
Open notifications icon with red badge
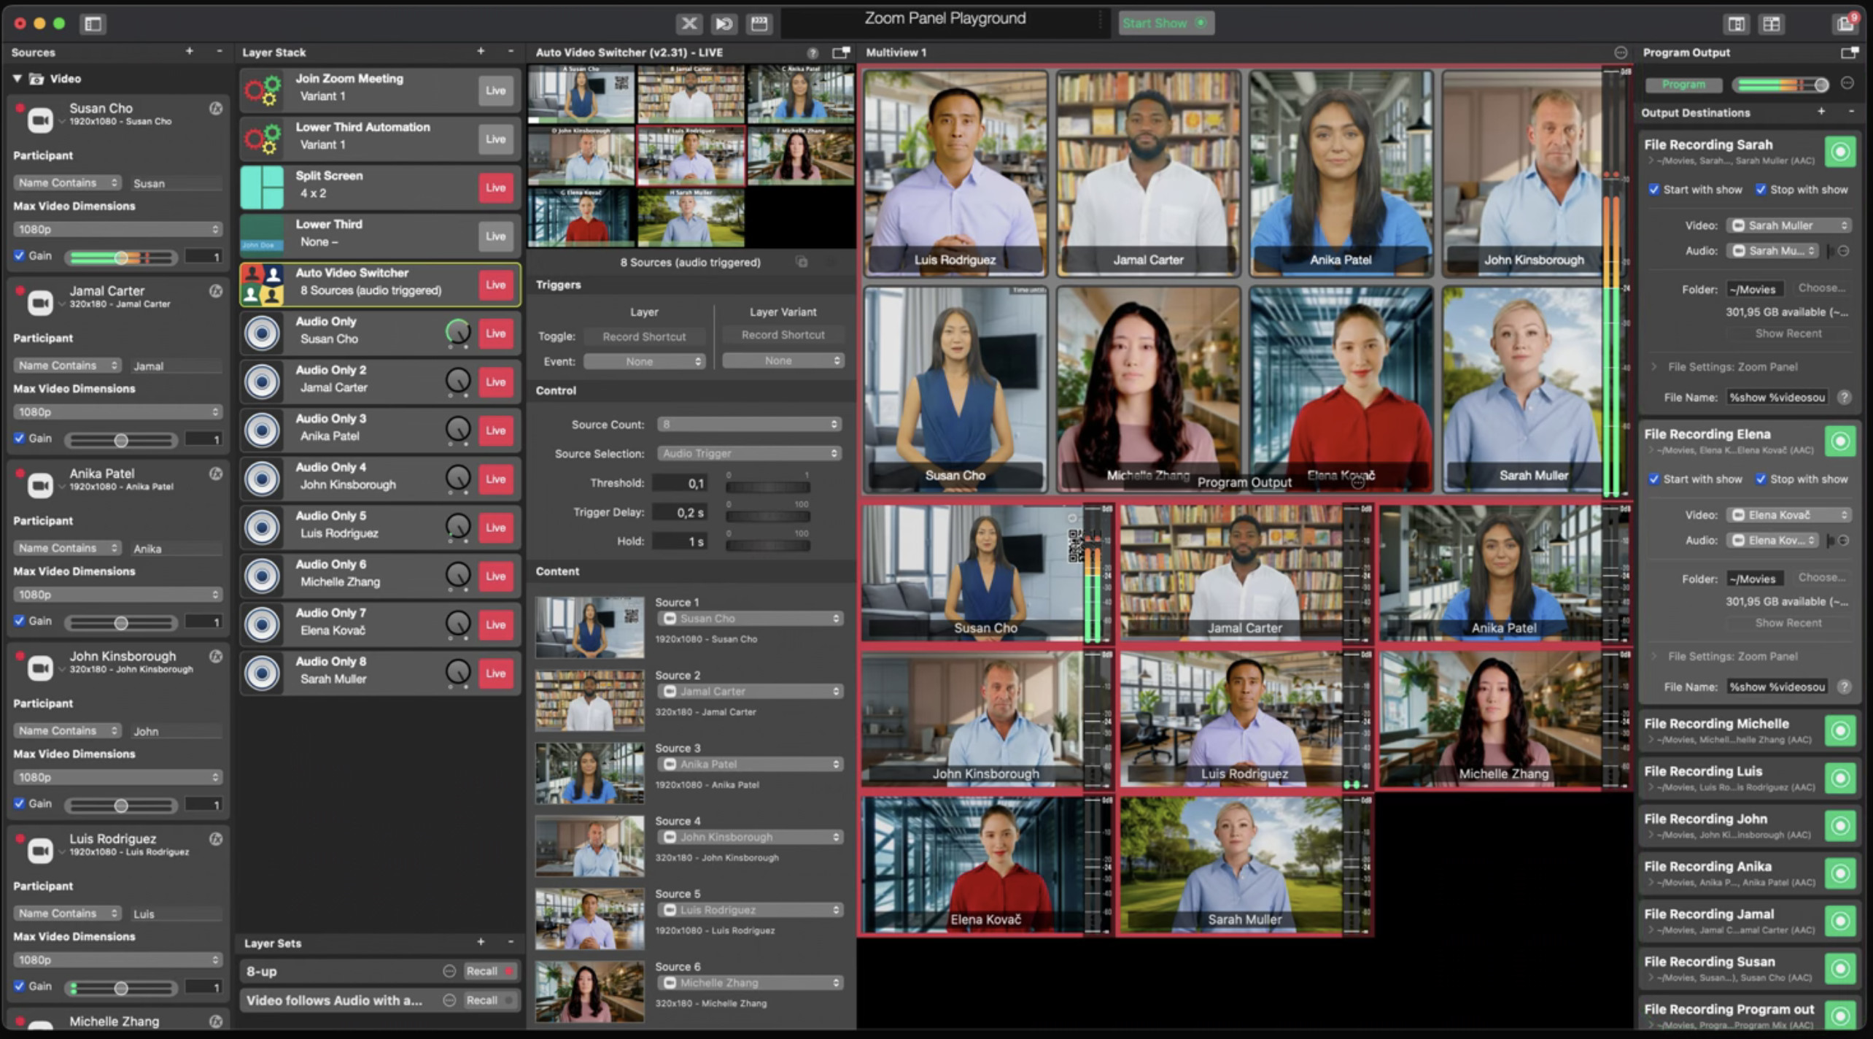pyautogui.click(x=1845, y=23)
